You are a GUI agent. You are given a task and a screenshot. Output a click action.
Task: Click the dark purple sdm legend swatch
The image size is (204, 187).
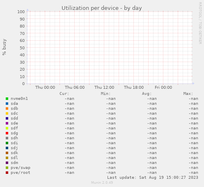7,163
